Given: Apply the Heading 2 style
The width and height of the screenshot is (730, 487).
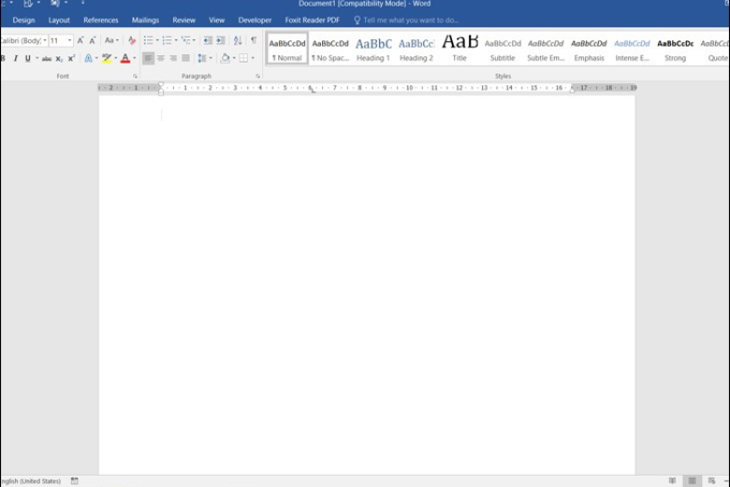Looking at the screenshot, I should [x=416, y=49].
